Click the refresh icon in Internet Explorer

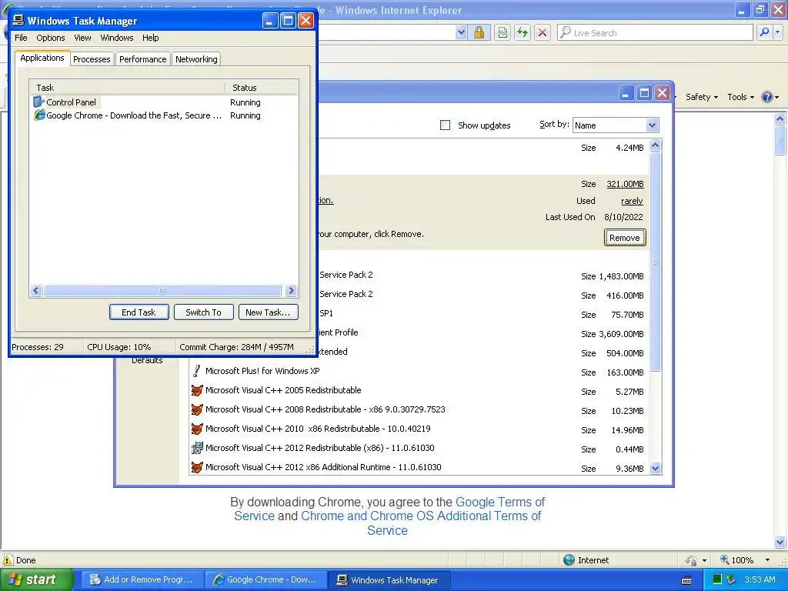[523, 32]
